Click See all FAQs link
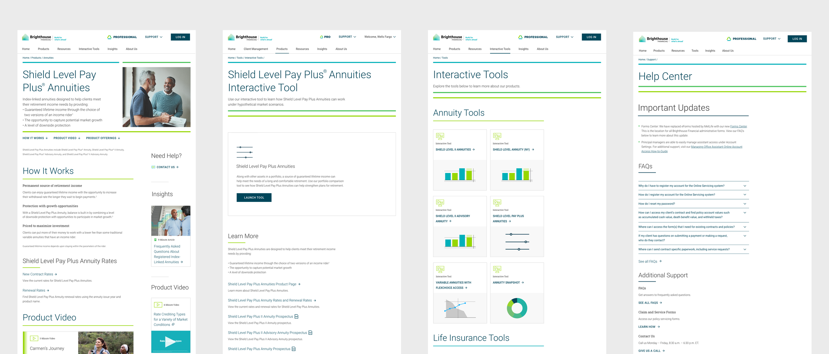The width and height of the screenshot is (829, 354). tap(650, 262)
